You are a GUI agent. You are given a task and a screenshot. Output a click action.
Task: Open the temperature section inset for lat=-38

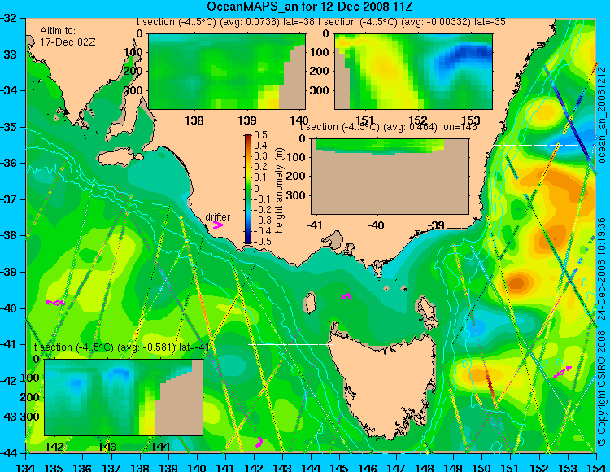tap(227, 72)
